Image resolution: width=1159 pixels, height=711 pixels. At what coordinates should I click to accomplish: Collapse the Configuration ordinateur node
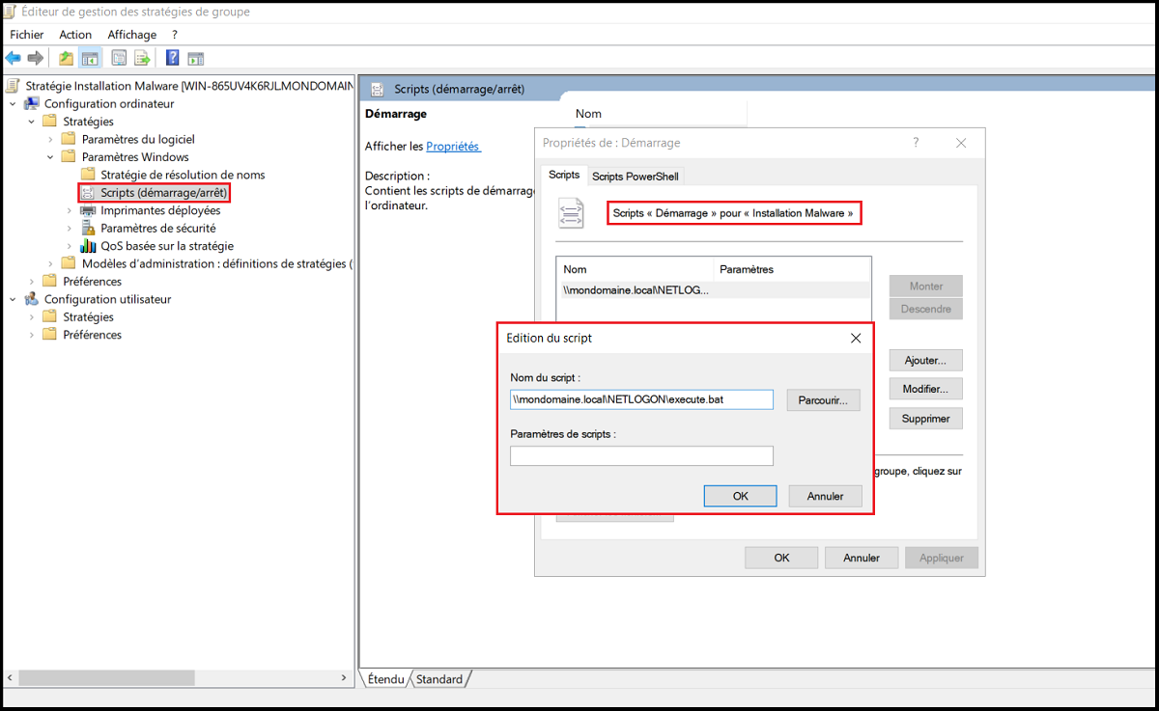pyautogui.click(x=13, y=104)
